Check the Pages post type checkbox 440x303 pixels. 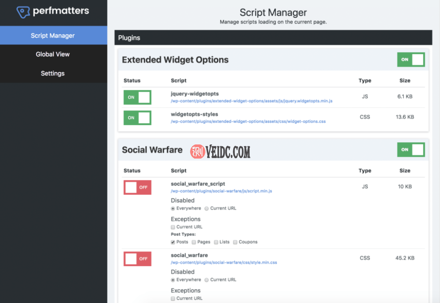click(194, 242)
